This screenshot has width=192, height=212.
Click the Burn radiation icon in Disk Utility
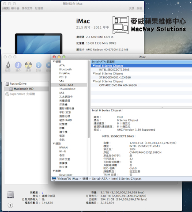click(28, 65)
